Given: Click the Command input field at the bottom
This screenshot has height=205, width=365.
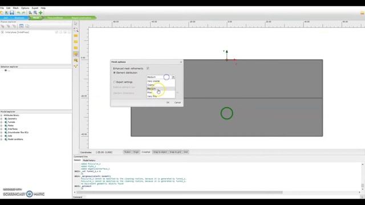Looking at the screenshot, I should [224, 197].
